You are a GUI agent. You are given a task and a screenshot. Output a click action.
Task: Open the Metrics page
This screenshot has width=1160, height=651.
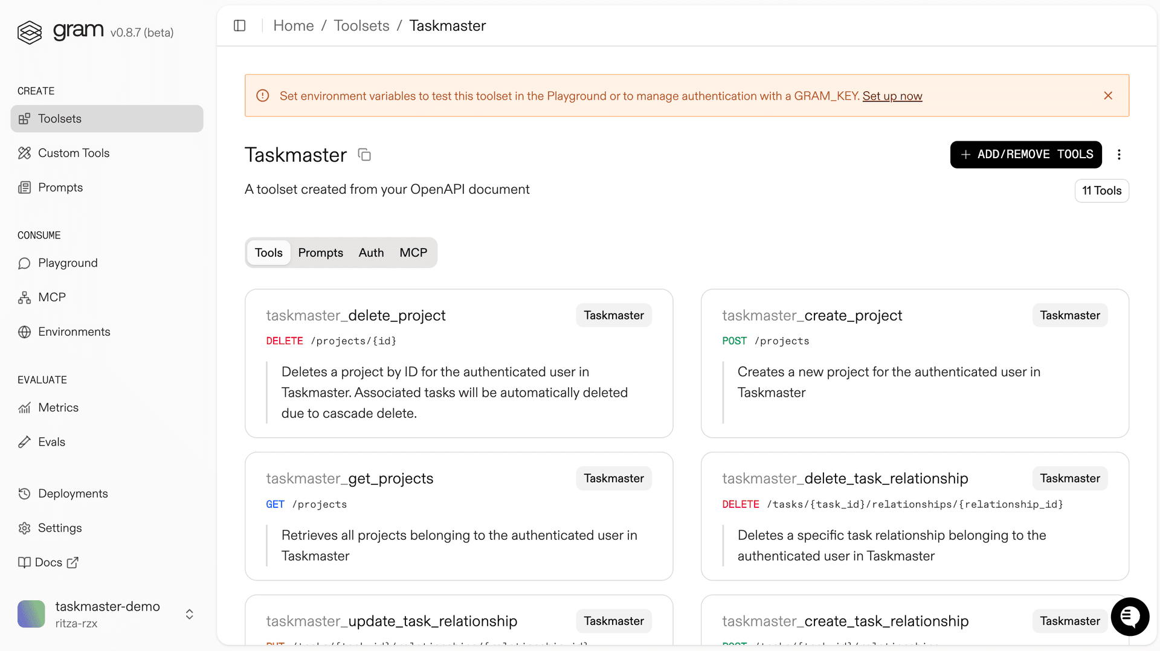coord(58,408)
